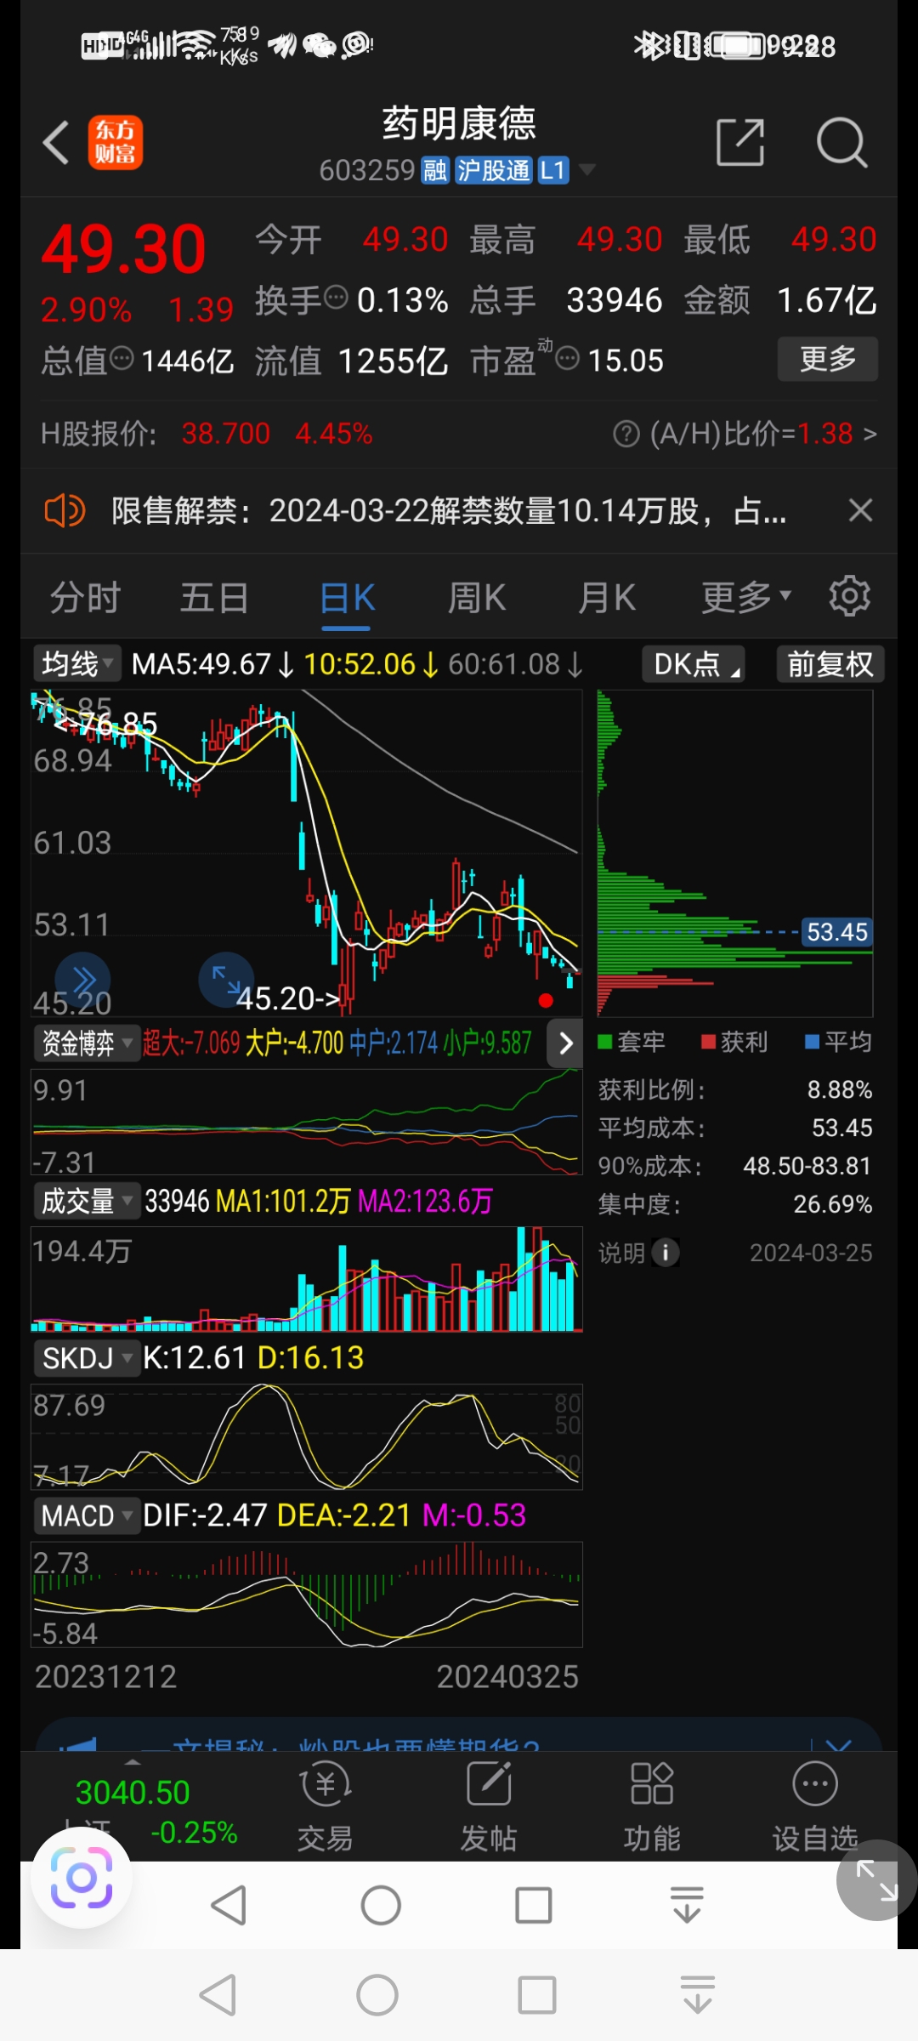Tap the grey fullscreen arrows floating button
Image resolution: width=918 pixels, height=2041 pixels.
[x=876, y=1880]
